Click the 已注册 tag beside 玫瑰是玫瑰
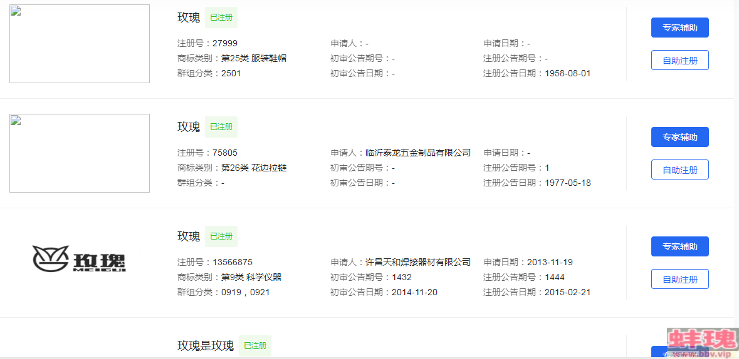The height and width of the screenshot is (359, 739). coord(255,346)
